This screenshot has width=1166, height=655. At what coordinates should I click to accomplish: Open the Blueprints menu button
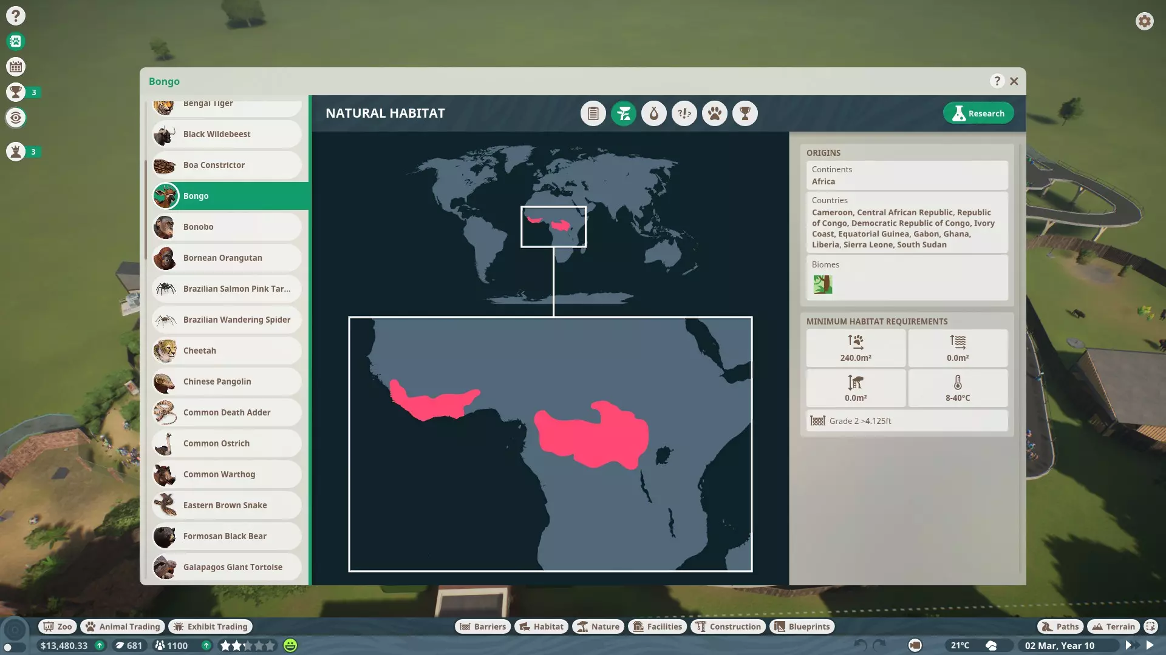click(x=802, y=626)
